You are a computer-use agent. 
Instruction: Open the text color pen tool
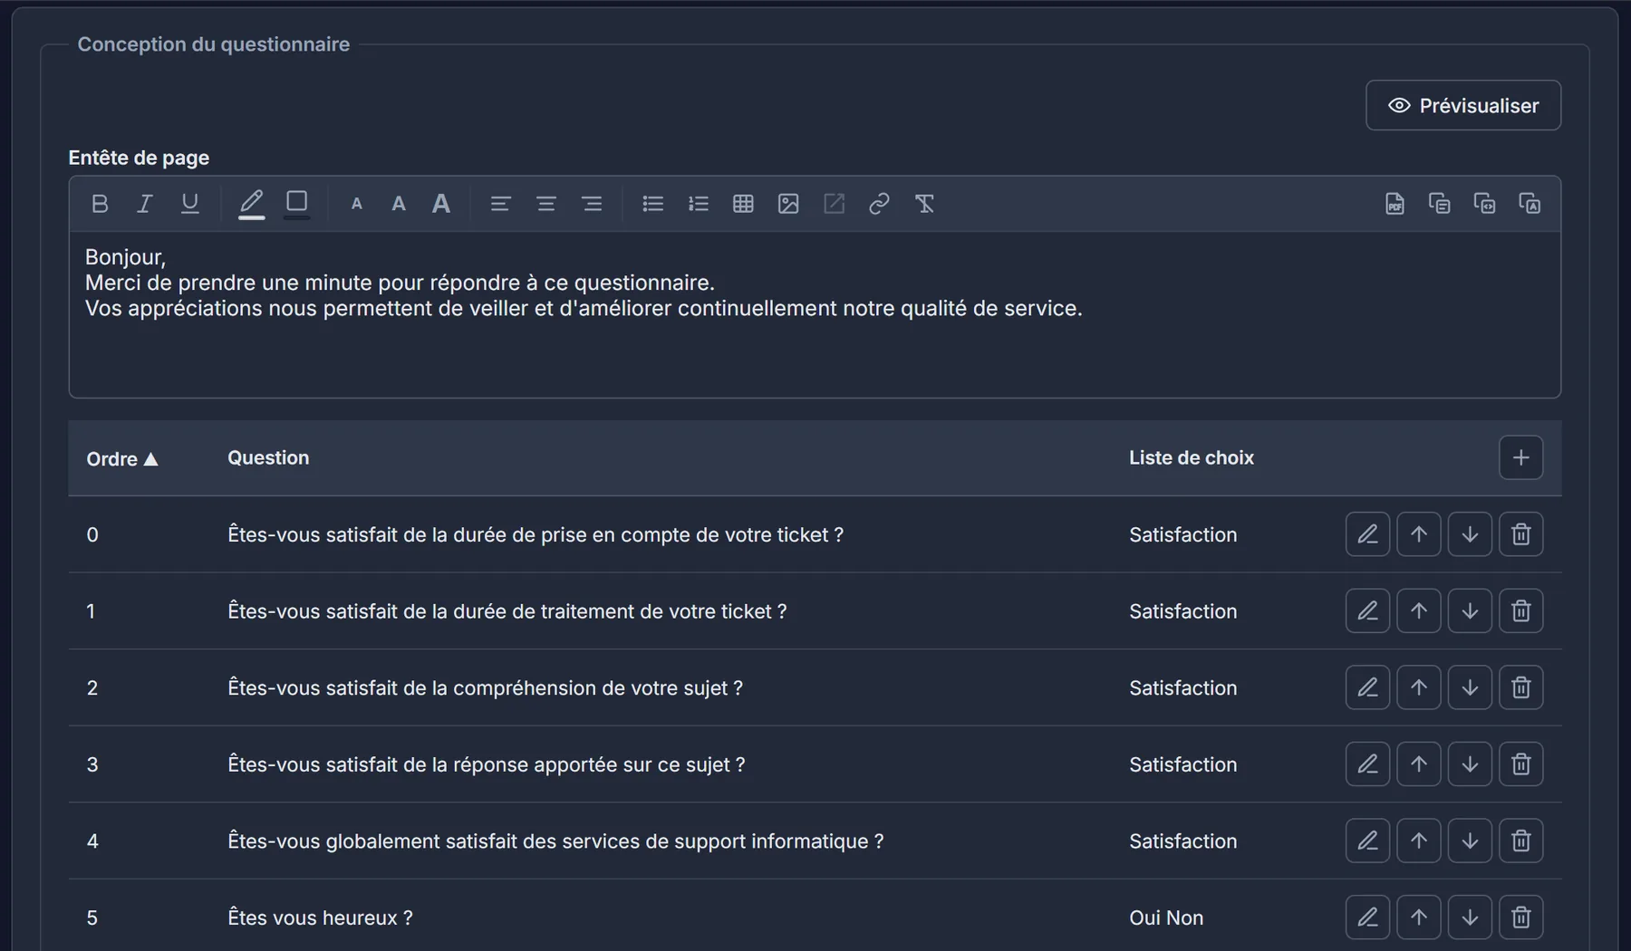click(x=251, y=204)
